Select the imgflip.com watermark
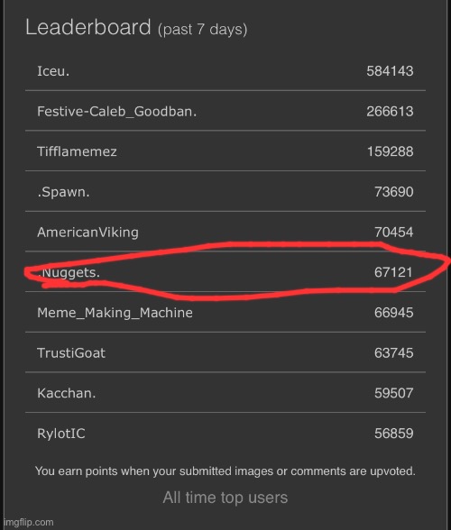This screenshot has width=451, height=530. pyautogui.click(x=29, y=522)
